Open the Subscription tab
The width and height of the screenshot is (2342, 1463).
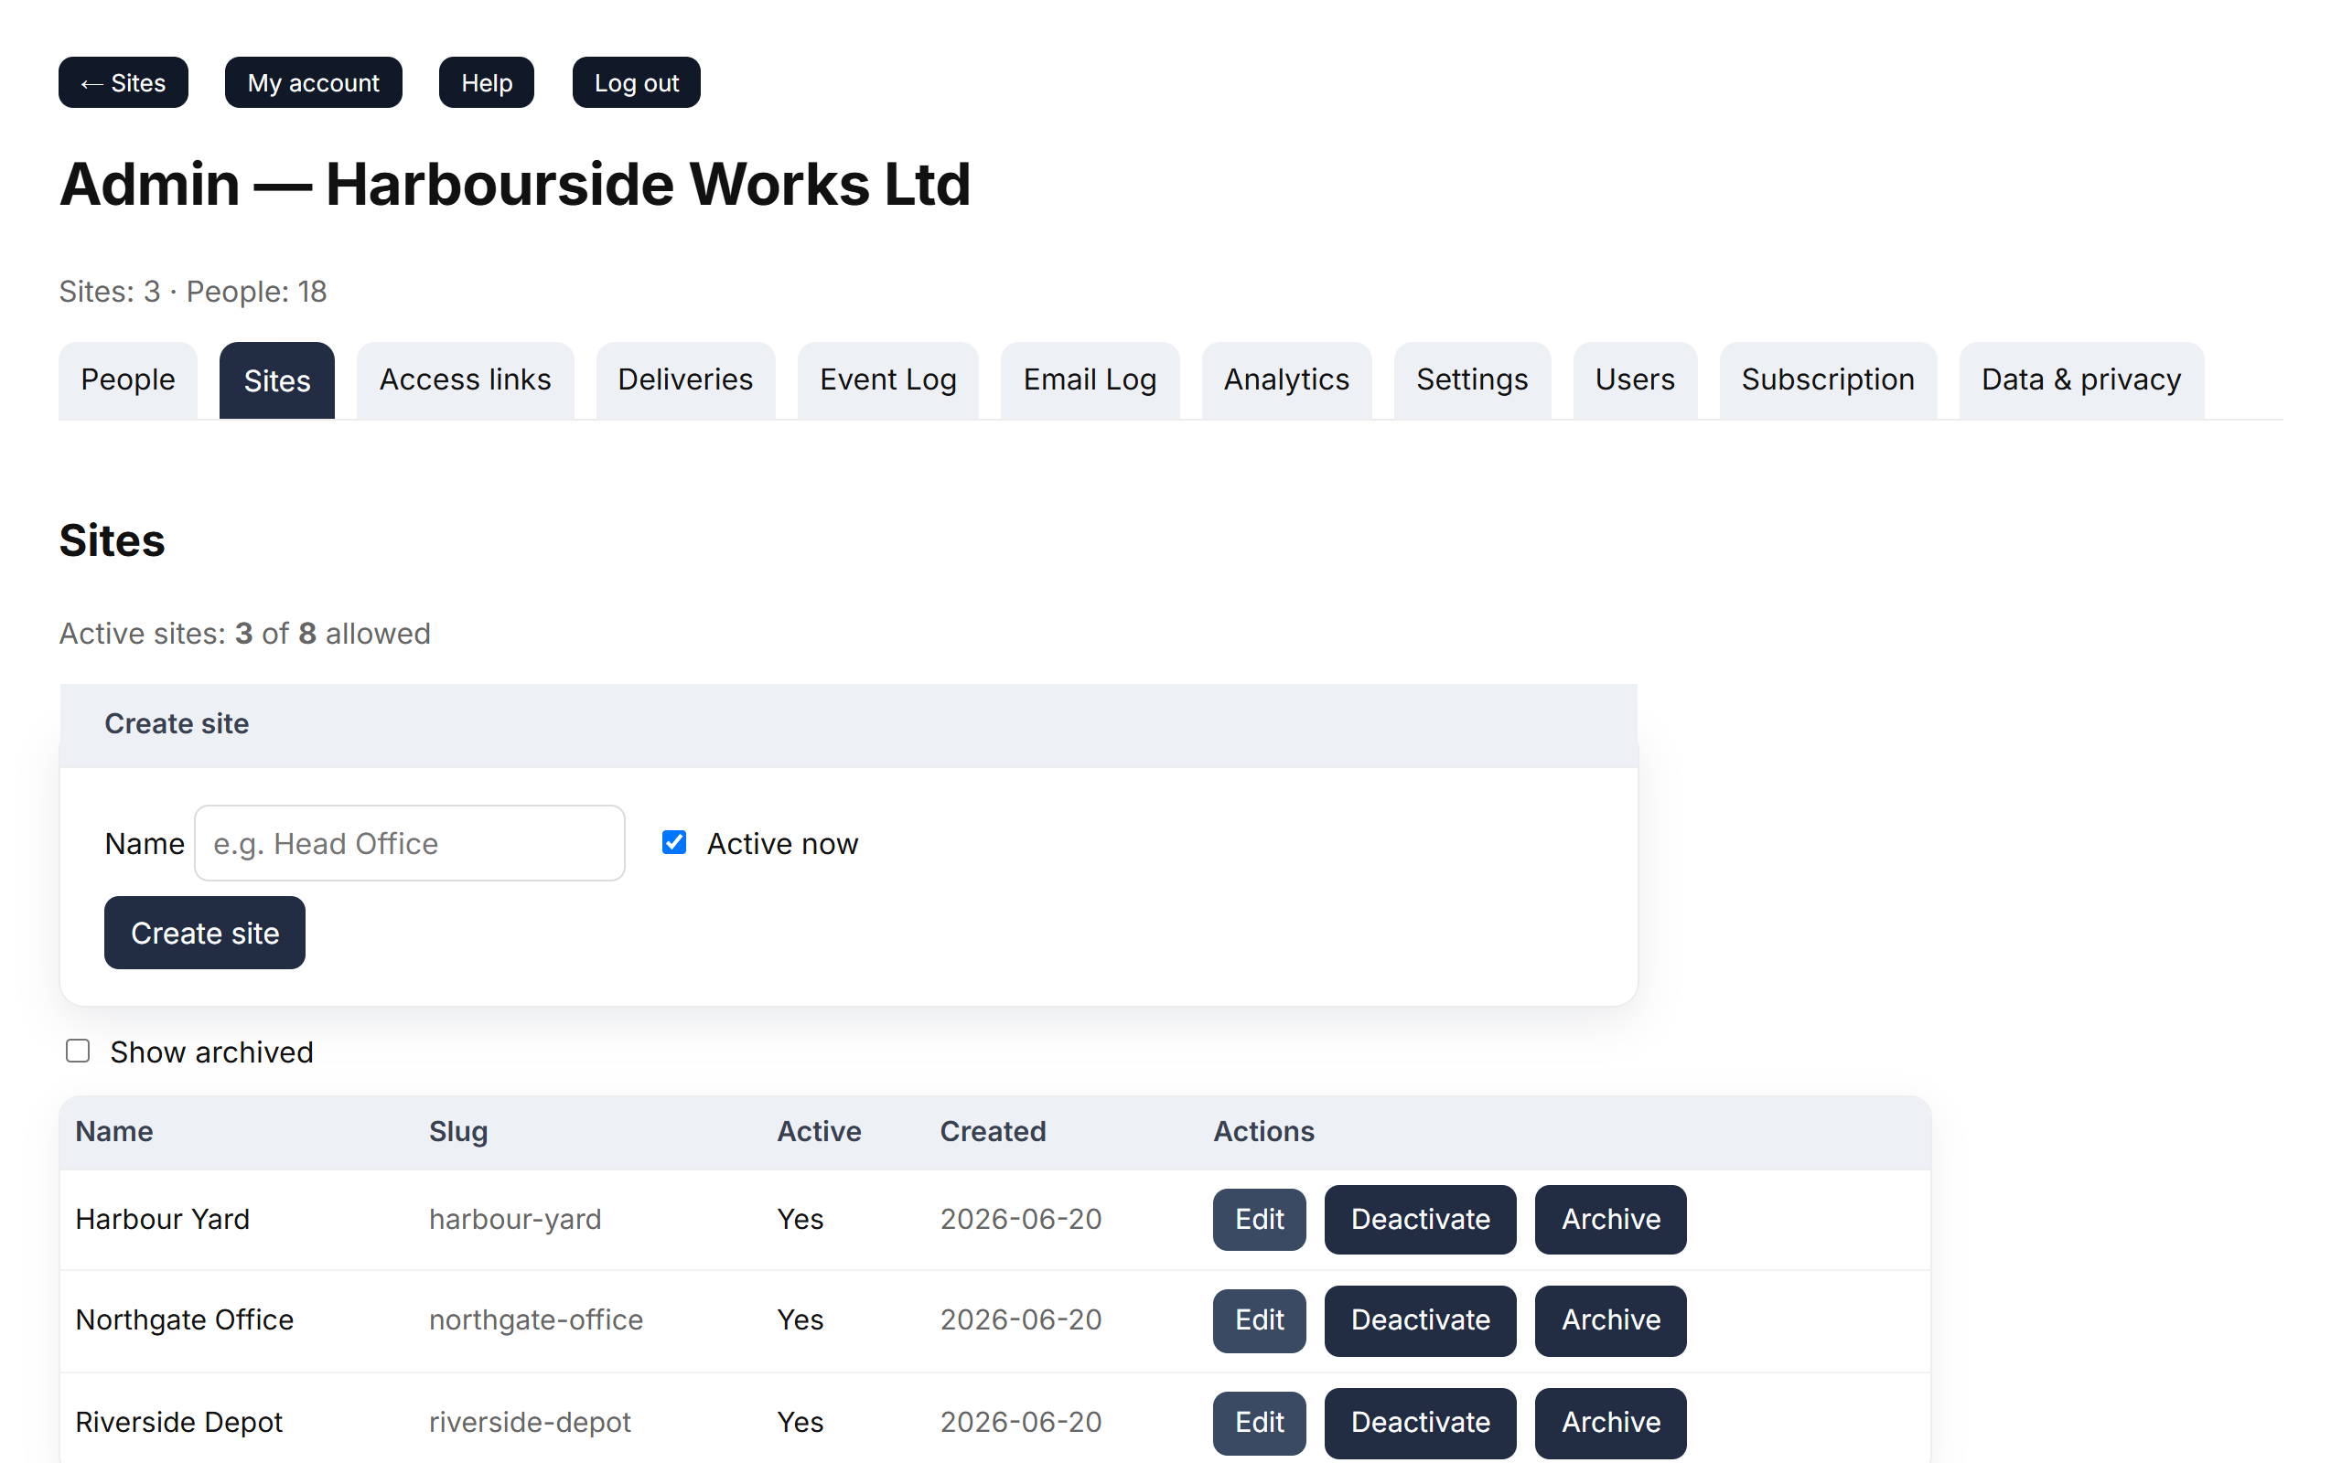click(x=1828, y=379)
